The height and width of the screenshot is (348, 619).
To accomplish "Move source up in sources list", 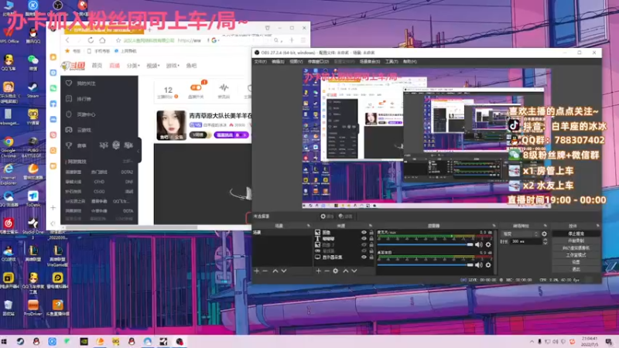I will coord(345,271).
